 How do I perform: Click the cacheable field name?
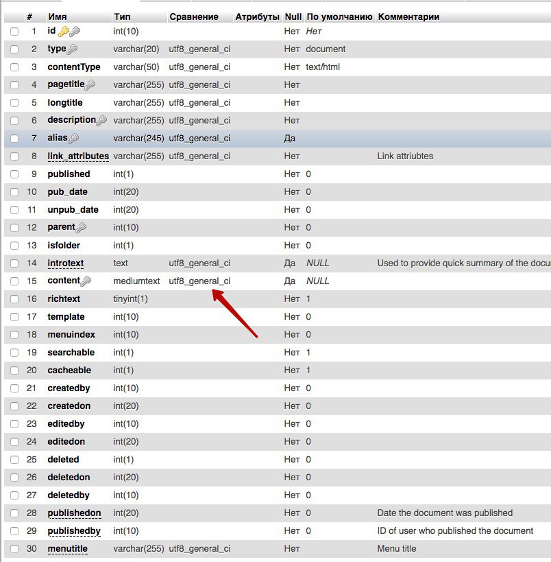pyautogui.click(x=69, y=371)
